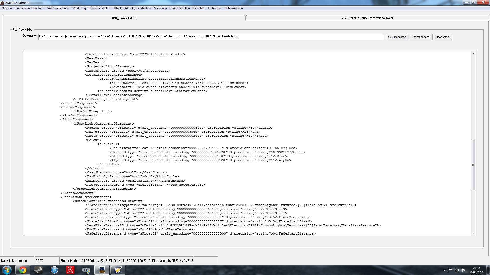The height and width of the screenshot is (275, 490).
Task: Open the volume tray icon
Action: [463, 270]
